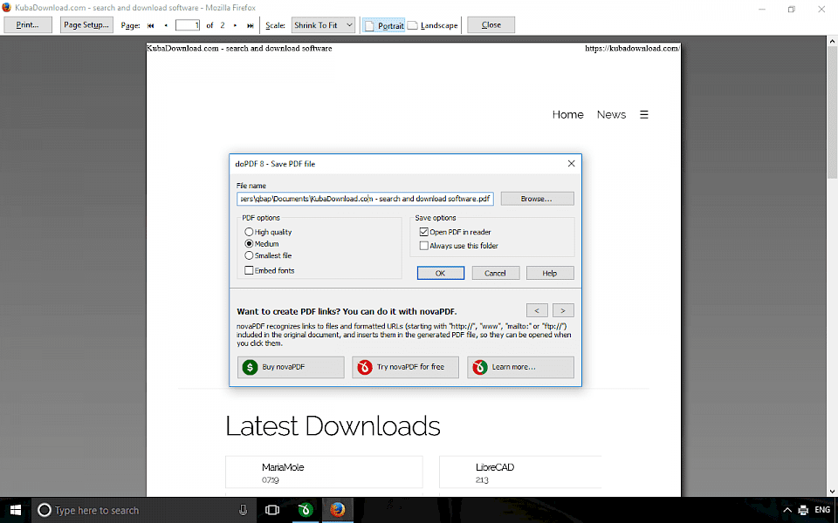This screenshot has height=523, width=838.
Task: Click News link in previewed page
Action: click(611, 114)
